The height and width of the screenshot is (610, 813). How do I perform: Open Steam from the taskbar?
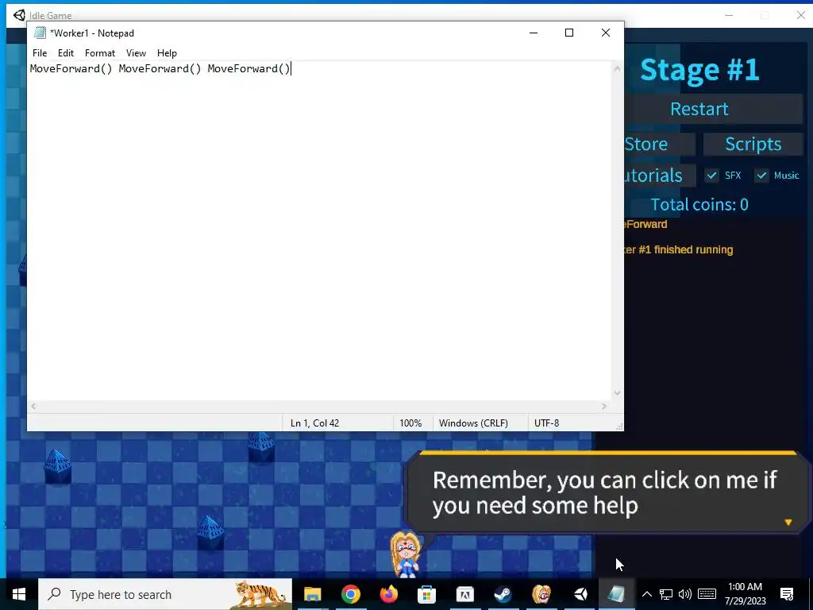(503, 594)
